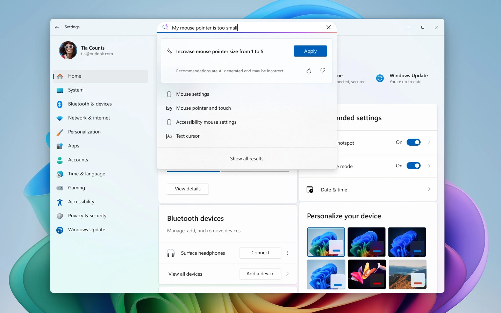Click the Bluetooth & devices icon

pyautogui.click(x=60, y=104)
